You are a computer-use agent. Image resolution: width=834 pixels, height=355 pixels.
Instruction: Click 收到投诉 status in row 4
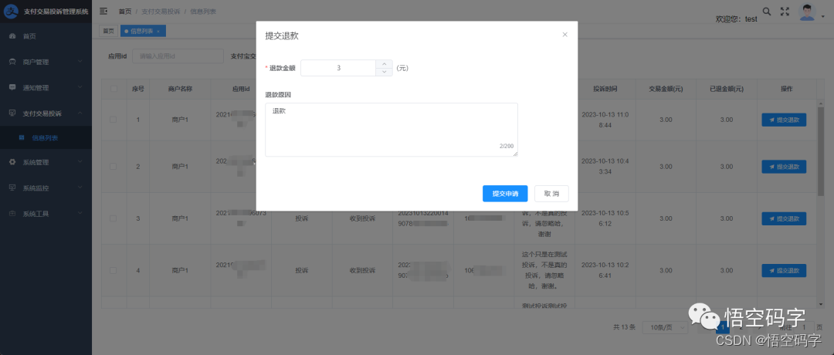(x=362, y=271)
